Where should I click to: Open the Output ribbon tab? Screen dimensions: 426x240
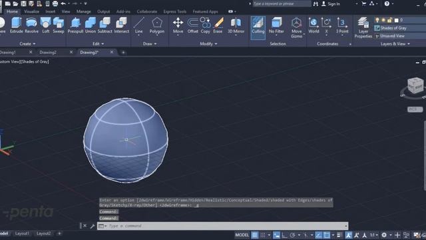[104, 11]
